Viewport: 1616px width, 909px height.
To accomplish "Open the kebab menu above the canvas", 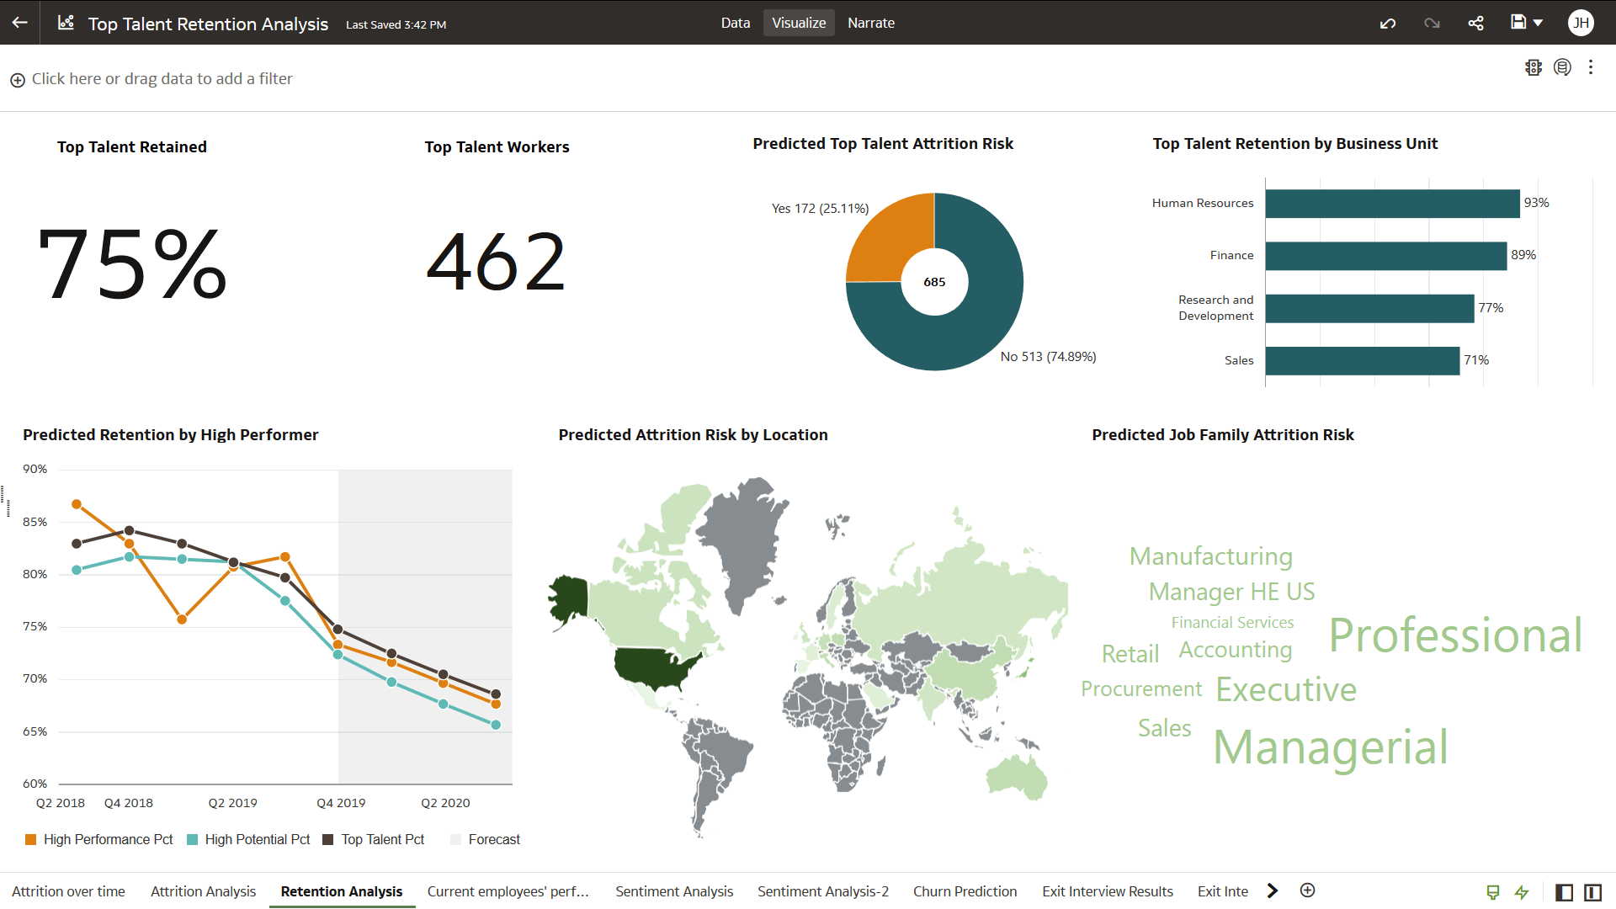I will 1591,67.
